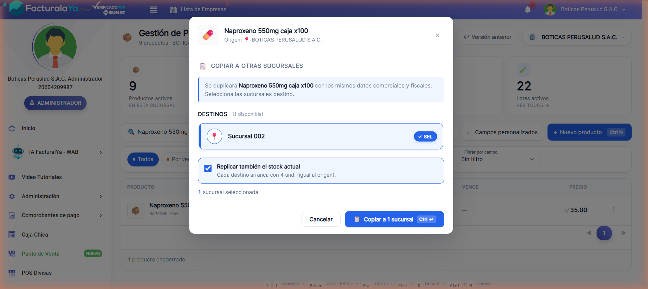Image resolution: width=648 pixels, height=289 pixels.
Task: Click the Naproxeno product row thumbnail
Action: pos(136,210)
